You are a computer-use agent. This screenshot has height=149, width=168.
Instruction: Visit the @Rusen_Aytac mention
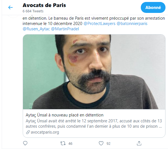point(36,29)
